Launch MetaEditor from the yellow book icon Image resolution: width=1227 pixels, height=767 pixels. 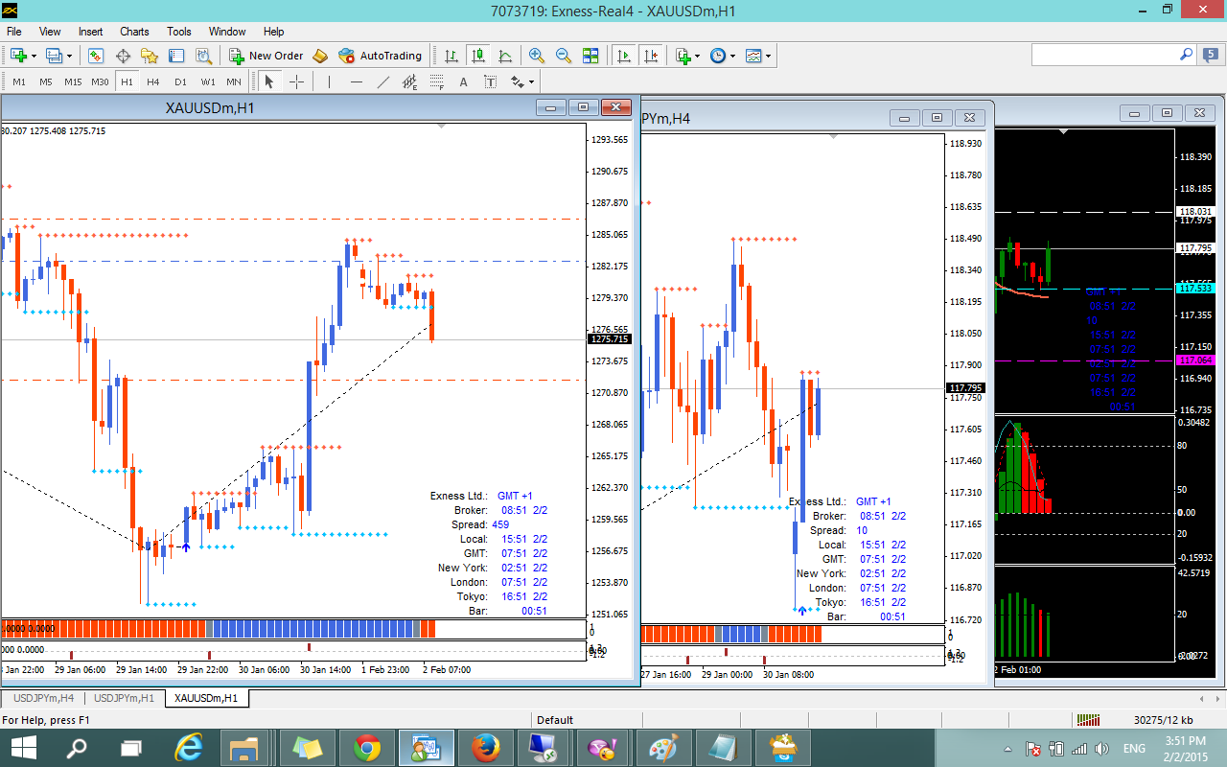tap(320, 56)
